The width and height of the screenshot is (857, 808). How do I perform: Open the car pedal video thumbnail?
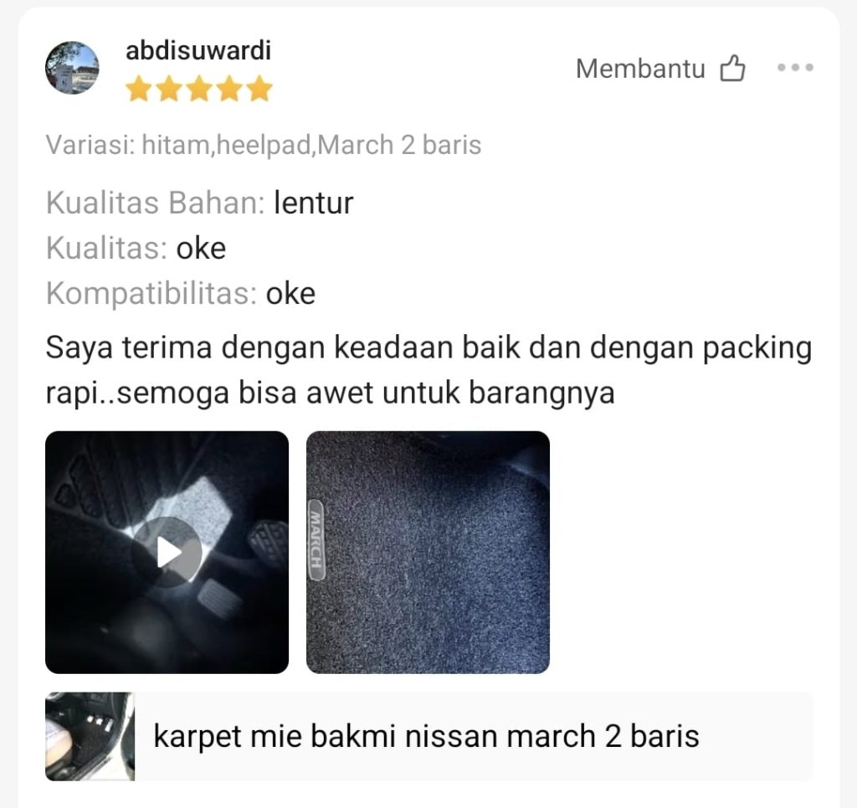click(x=167, y=552)
